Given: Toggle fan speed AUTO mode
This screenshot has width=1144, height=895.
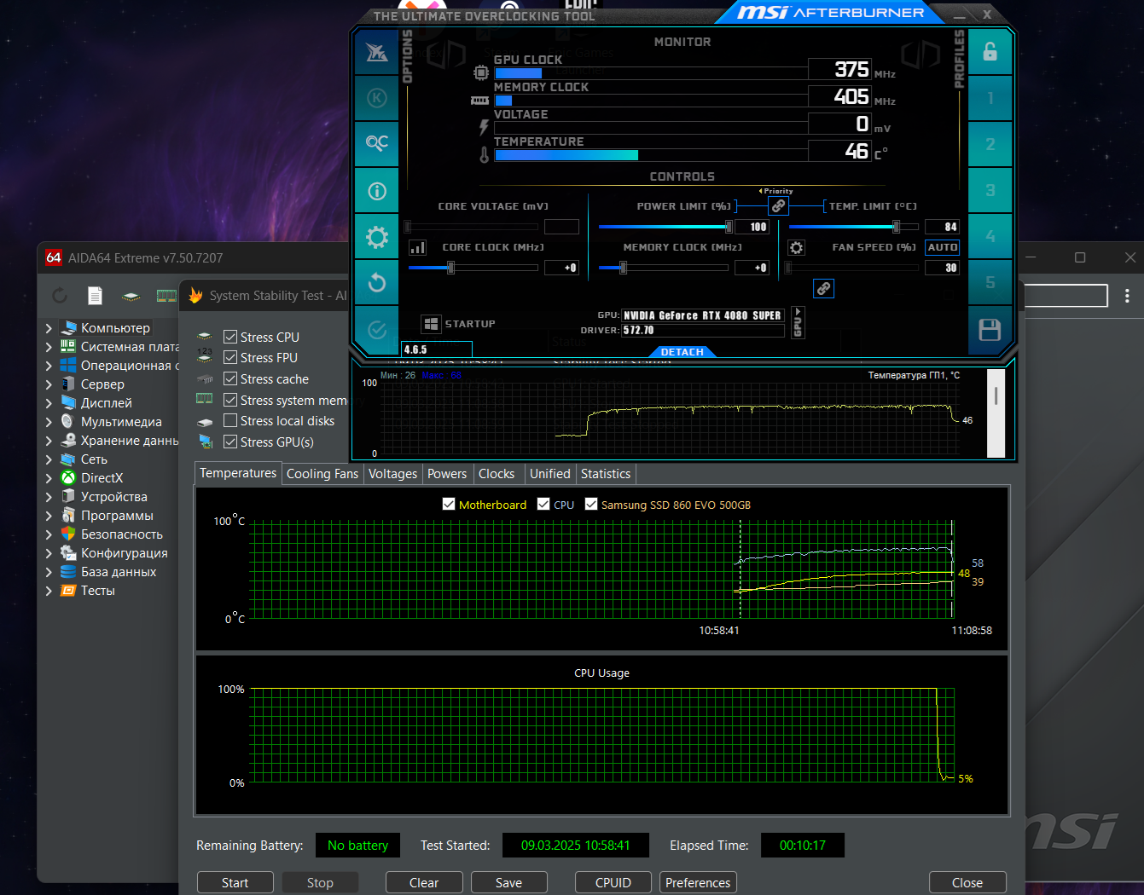Looking at the screenshot, I should point(942,247).
